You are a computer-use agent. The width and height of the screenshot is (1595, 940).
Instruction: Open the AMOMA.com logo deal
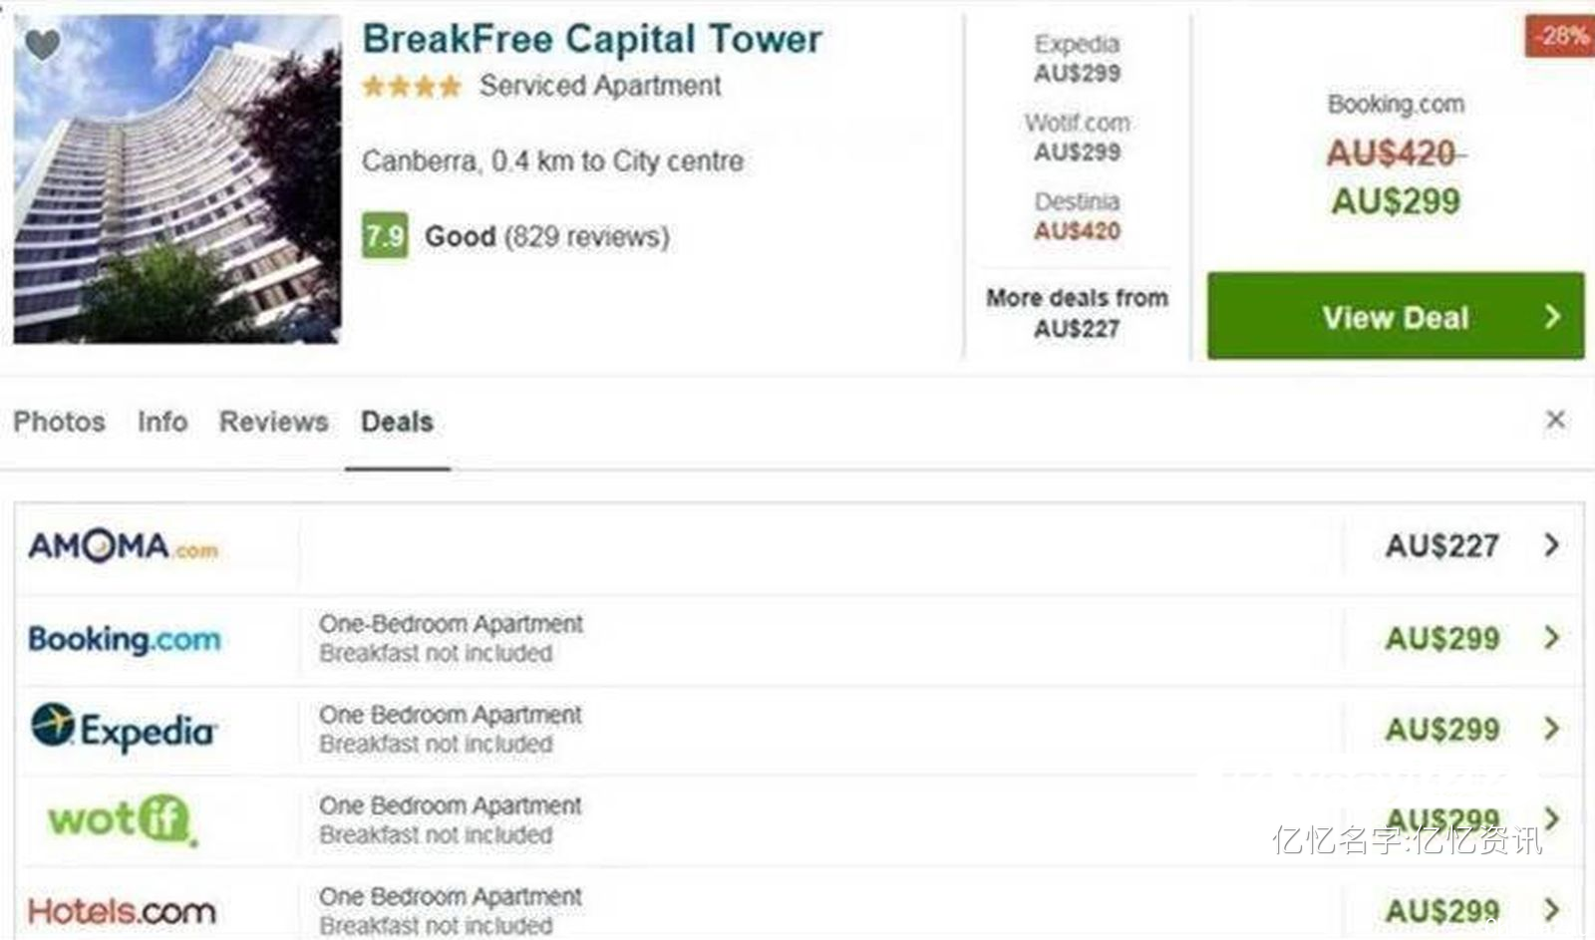click(x=124, y=546)
